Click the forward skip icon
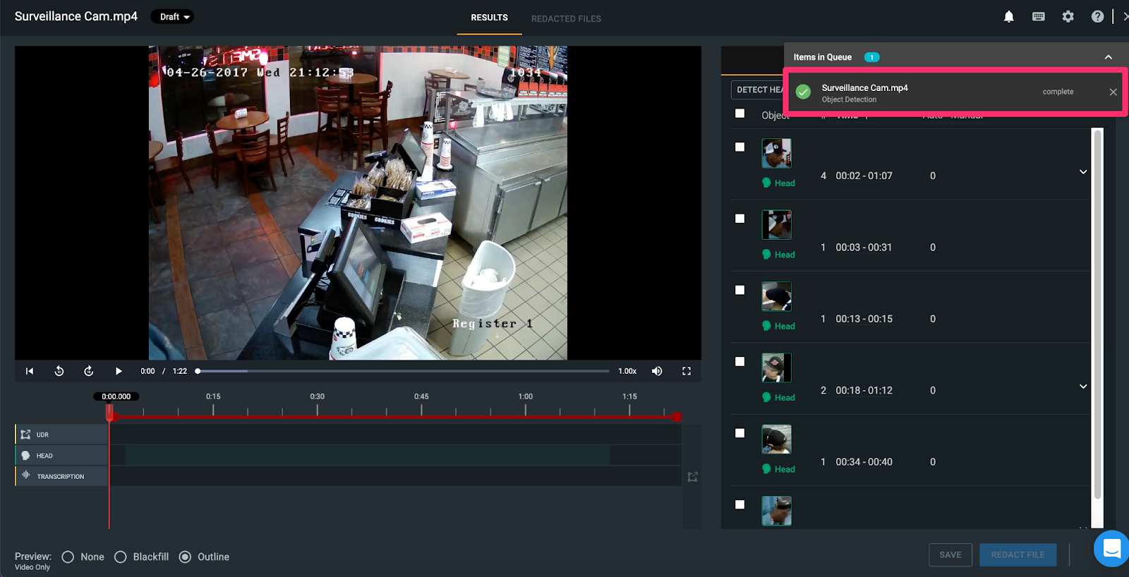The image size is (1129, 577). click(89, 371)
